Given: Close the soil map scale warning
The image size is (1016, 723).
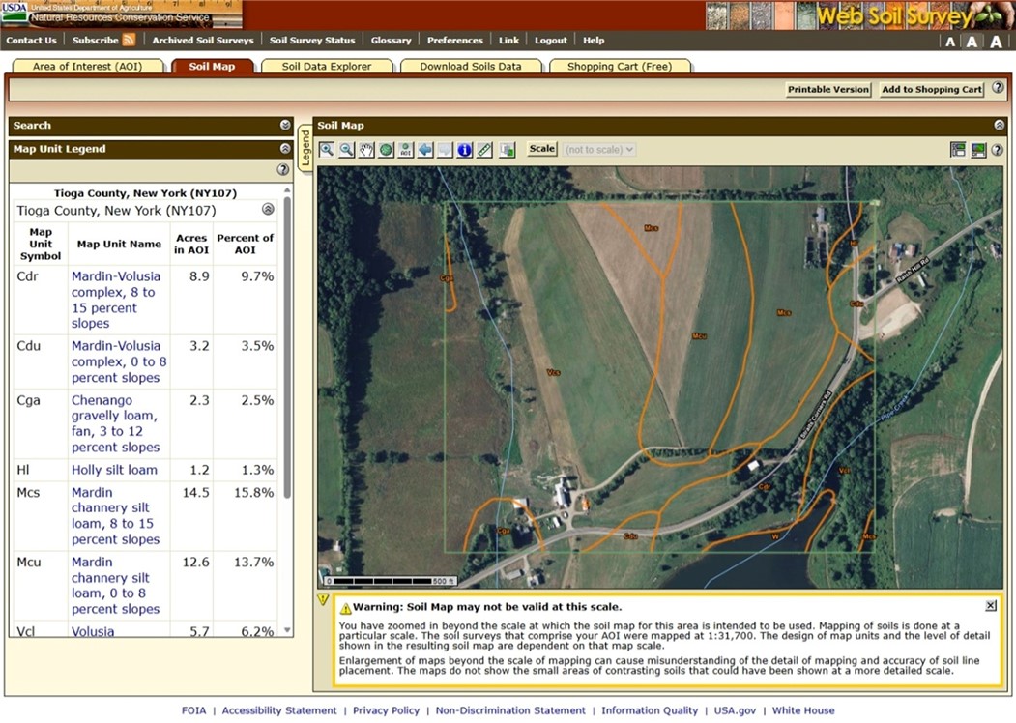Looking at the screenshot, I should click(x=991, y=605).
